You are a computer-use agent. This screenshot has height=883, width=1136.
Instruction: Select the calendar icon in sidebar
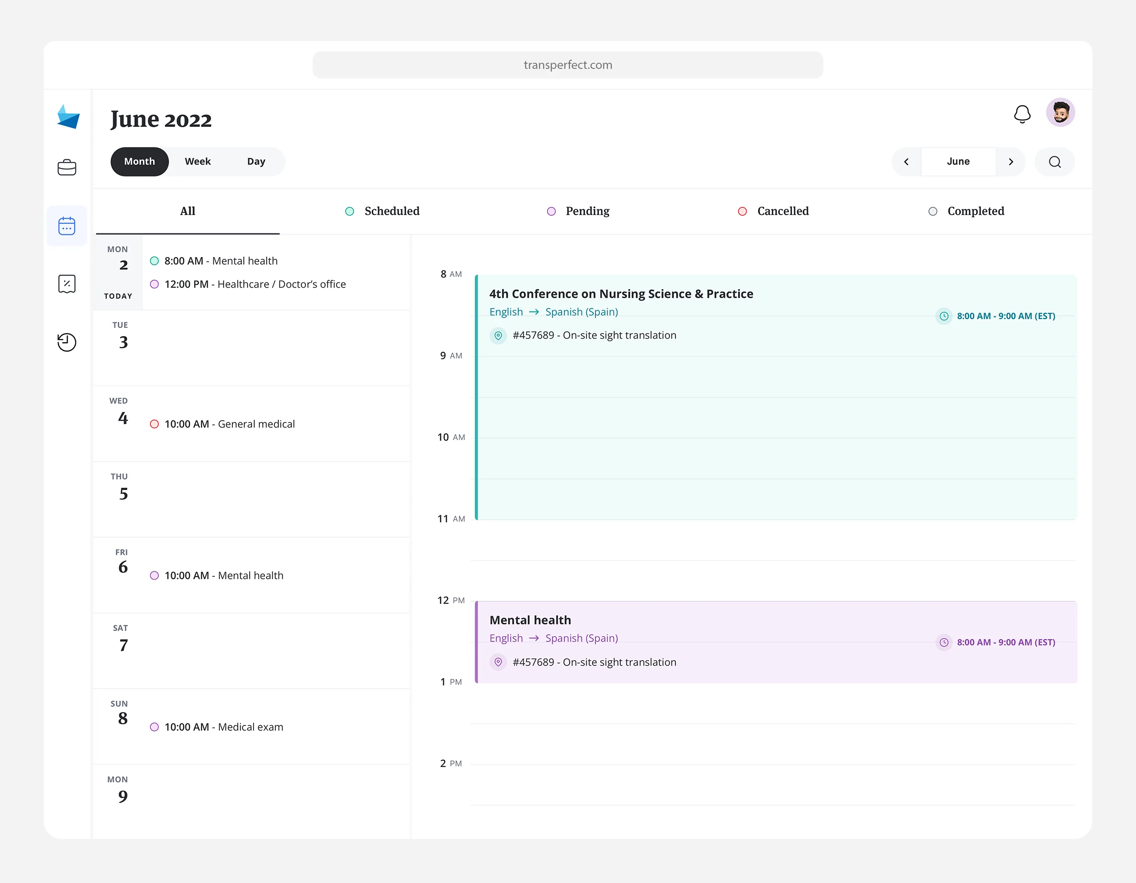pos(67,226)
